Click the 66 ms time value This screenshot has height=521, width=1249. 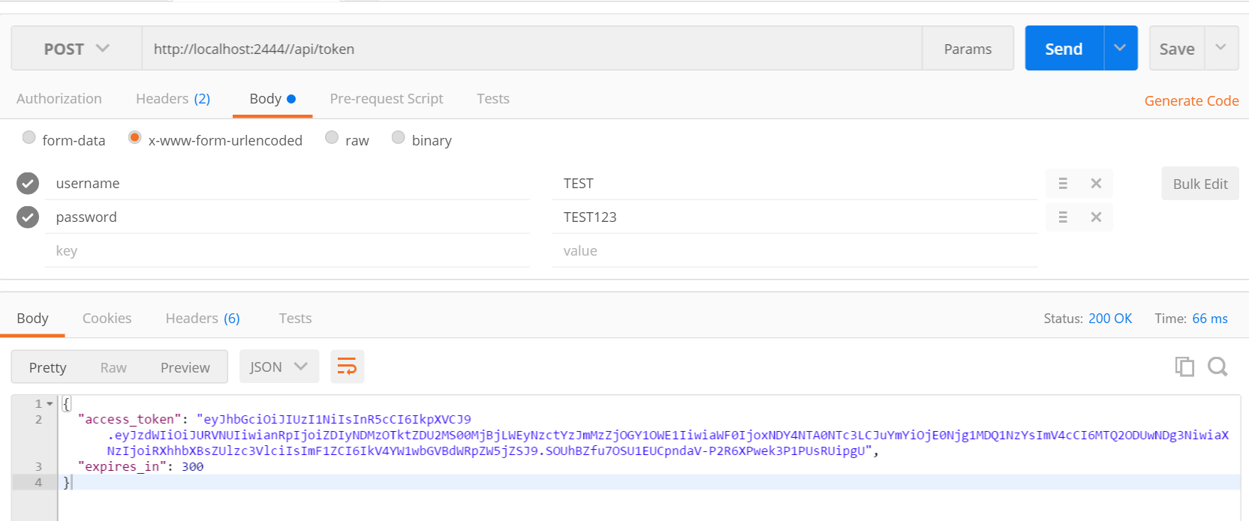tap(1210, 319)
